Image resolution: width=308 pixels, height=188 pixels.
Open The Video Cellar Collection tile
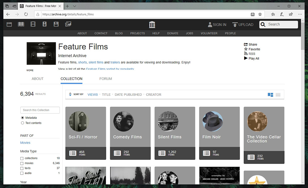(264, 135)
